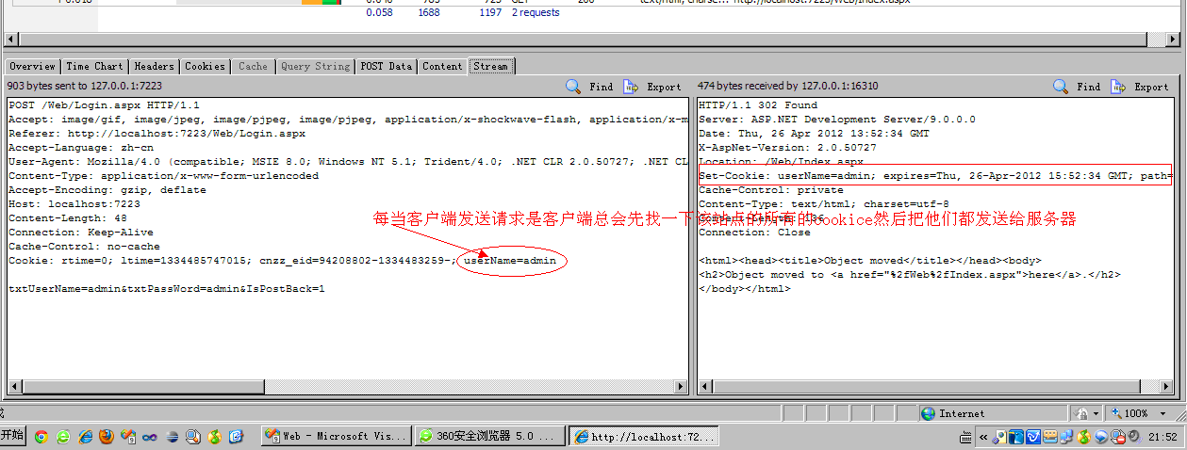Expand hidden system tray icons
The width and height of the screenshot is (1187, 450).
pos(982,437)
